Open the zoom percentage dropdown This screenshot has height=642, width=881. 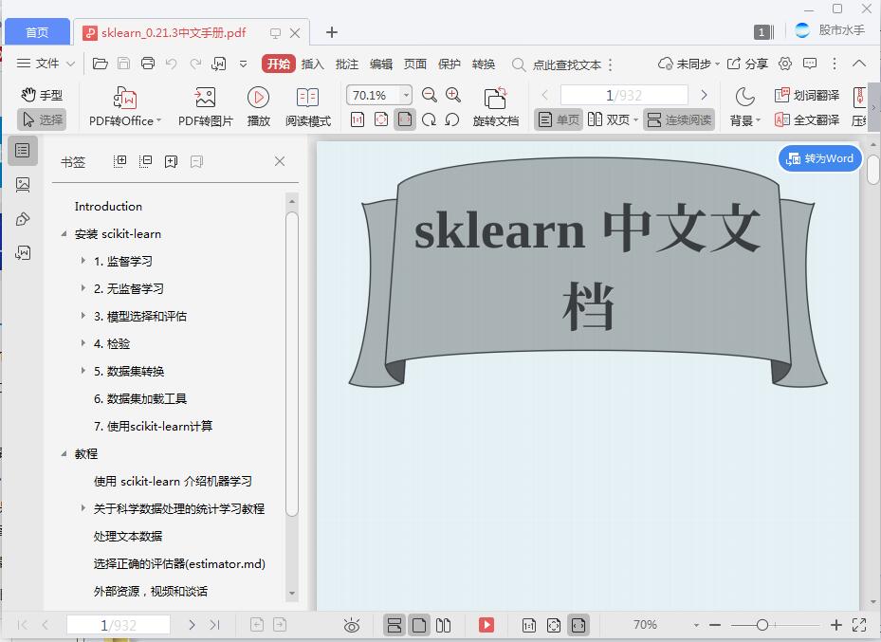[x=405, y=95]
